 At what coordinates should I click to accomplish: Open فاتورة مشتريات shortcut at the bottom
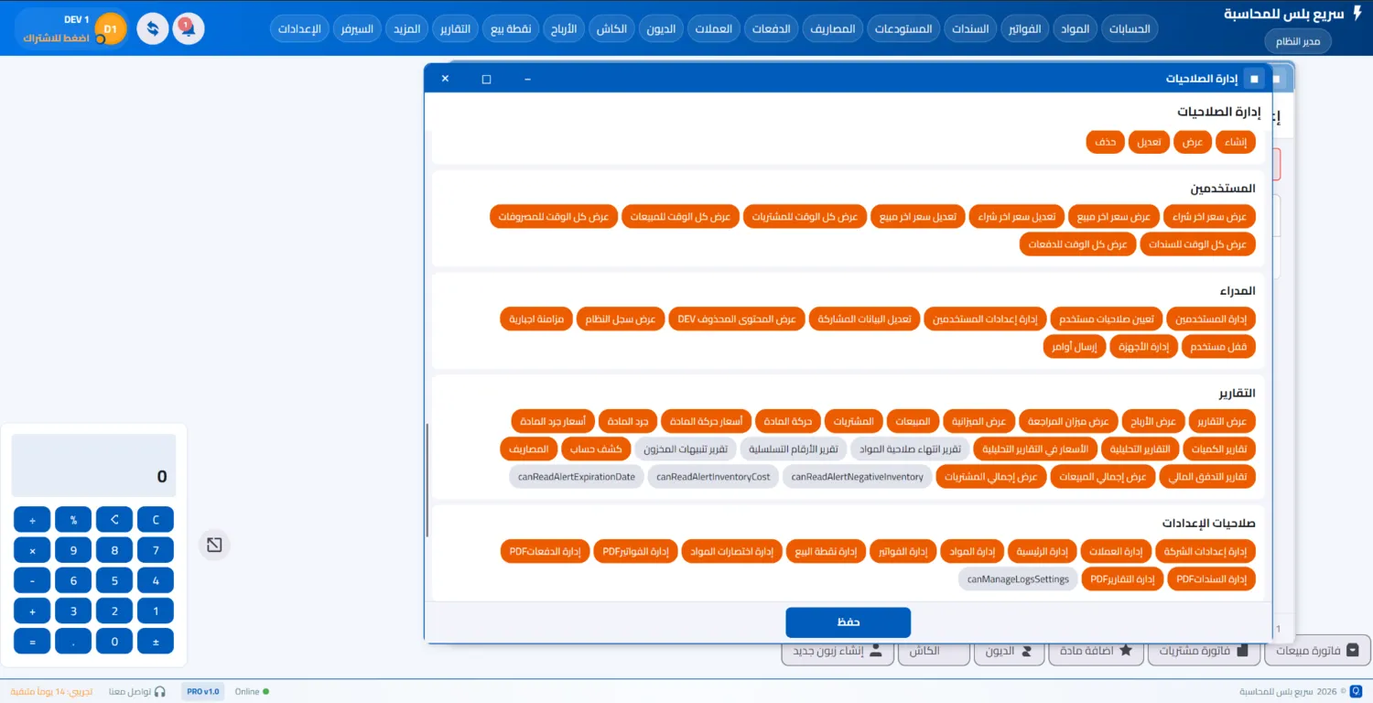[1203, 651]
